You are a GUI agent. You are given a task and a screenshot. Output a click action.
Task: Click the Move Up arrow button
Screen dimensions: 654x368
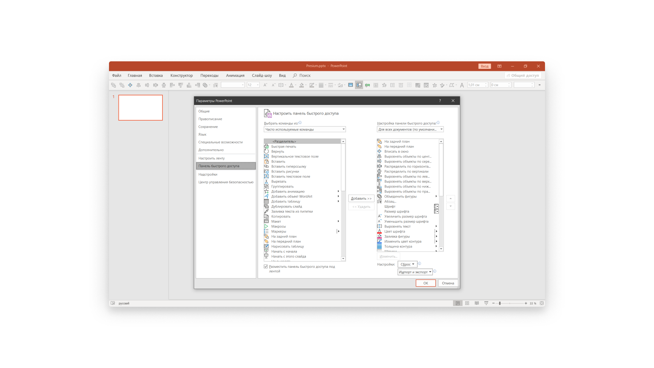click(450, 199)
